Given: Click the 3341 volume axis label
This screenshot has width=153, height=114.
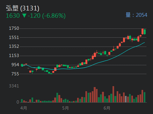Looking at the screenshot, I should [14, 86].
